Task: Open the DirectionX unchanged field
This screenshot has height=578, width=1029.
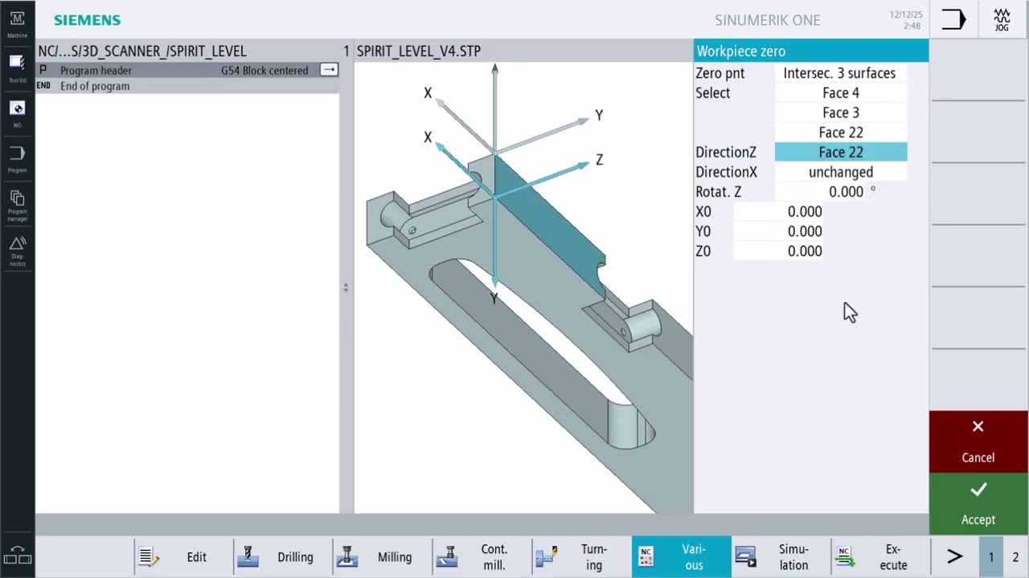Action: pyautogui.click(x=841, y=172)
